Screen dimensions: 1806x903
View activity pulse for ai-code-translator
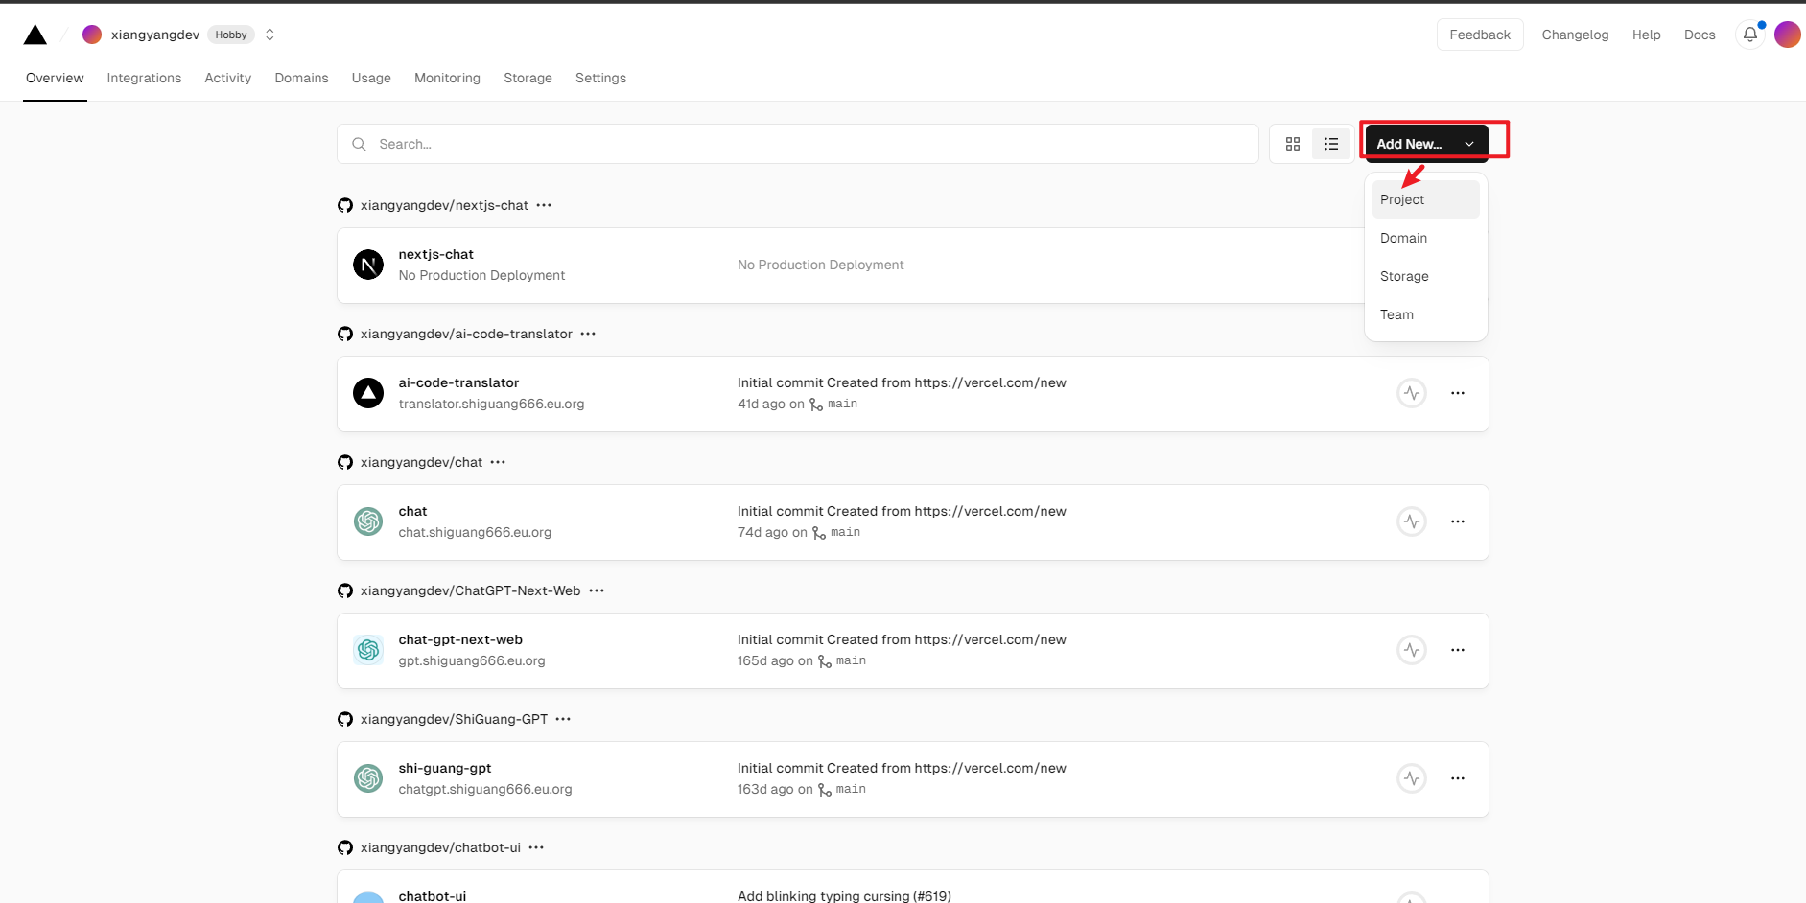click(x=1412, y=393)
